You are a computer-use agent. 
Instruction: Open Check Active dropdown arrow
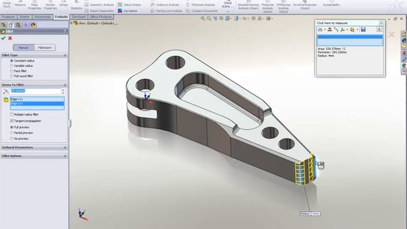coord(228,11)
